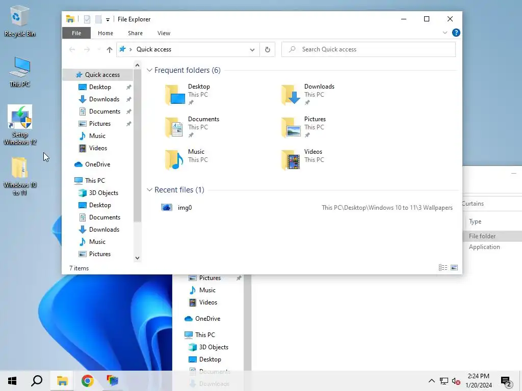Select the Desktop frequent folder
Image resolution: width=522 pixels, height=391 pixels.
188,94
